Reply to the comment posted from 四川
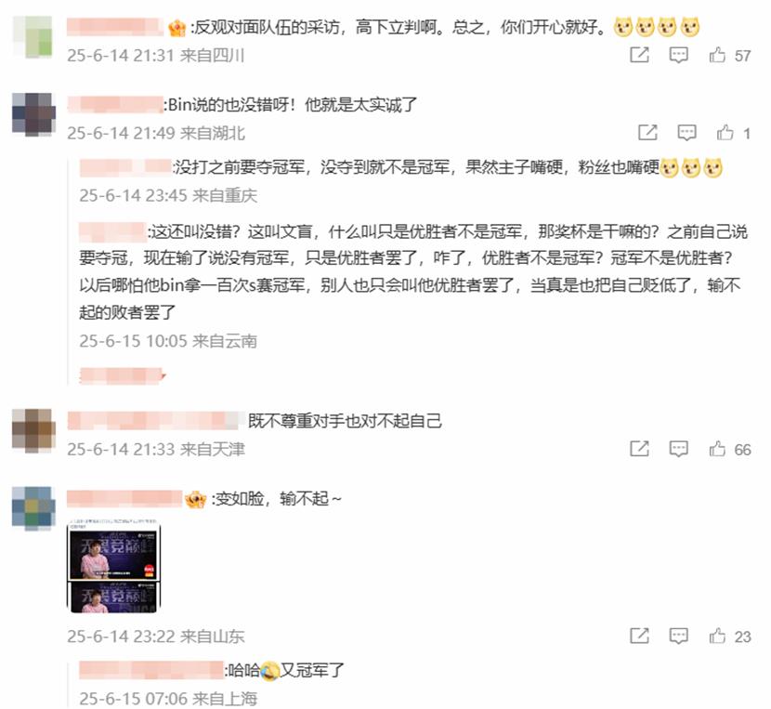 click(x=678, y=55)
